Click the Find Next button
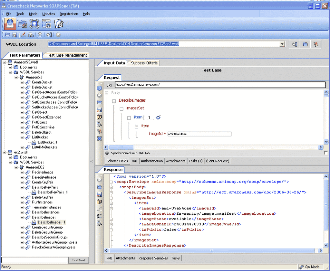Viewport: 330px width, 271px height. point(78,260)
